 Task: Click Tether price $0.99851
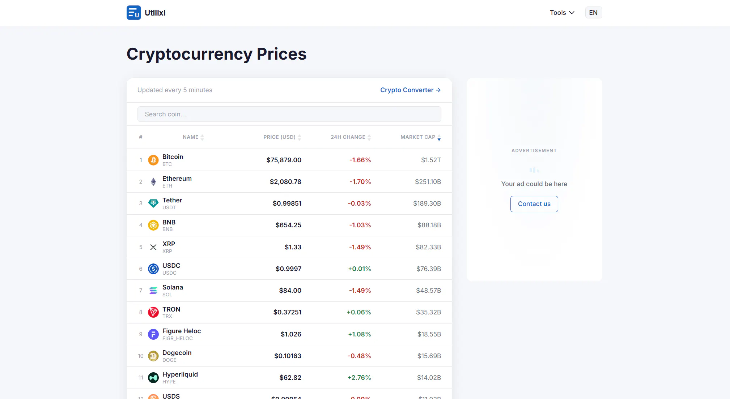(287, 203)
